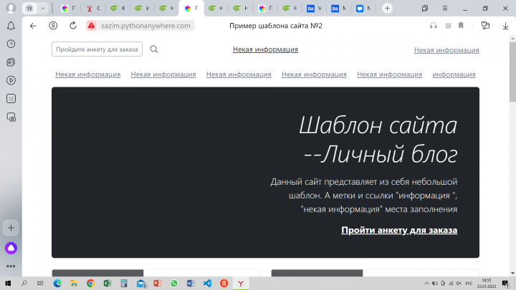Switch to the Behance tab labeled V

(314, 9)
